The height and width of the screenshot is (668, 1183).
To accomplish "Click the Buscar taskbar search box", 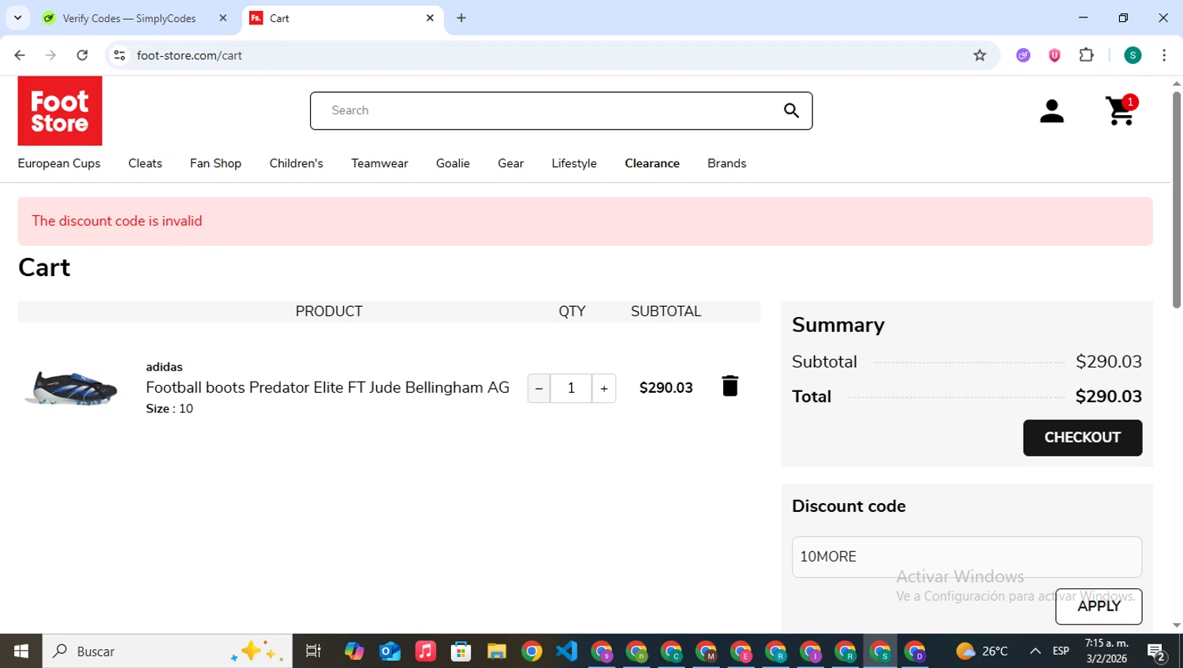I will (167, 651).
